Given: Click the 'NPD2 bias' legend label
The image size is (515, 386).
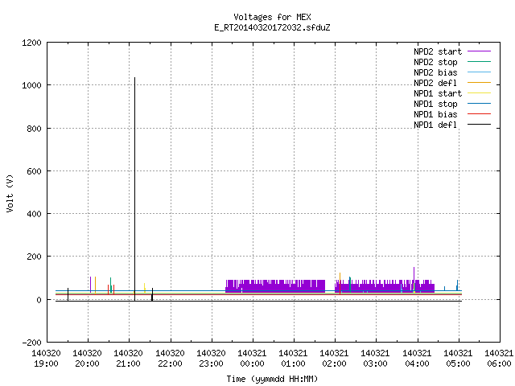Looking at the screenshot, I should (x=435, y=72).
